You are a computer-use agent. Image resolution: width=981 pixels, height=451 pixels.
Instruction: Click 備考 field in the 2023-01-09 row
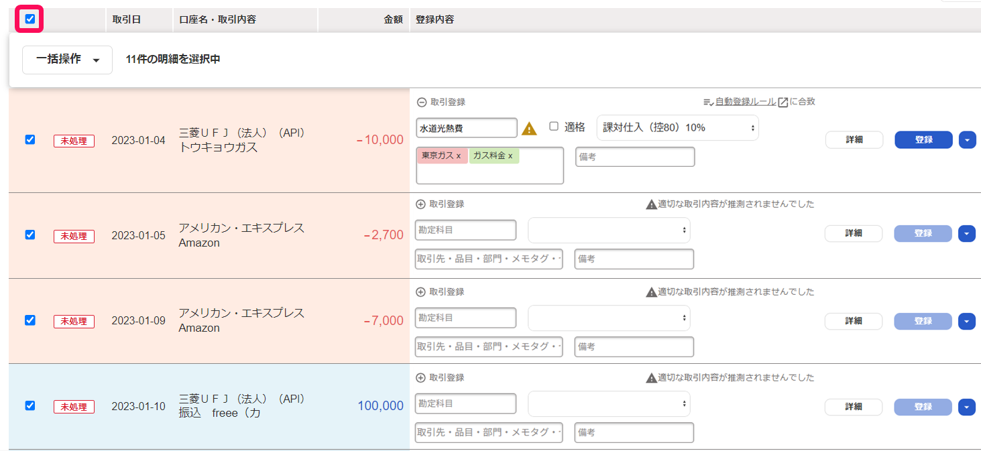coord(634,346)
